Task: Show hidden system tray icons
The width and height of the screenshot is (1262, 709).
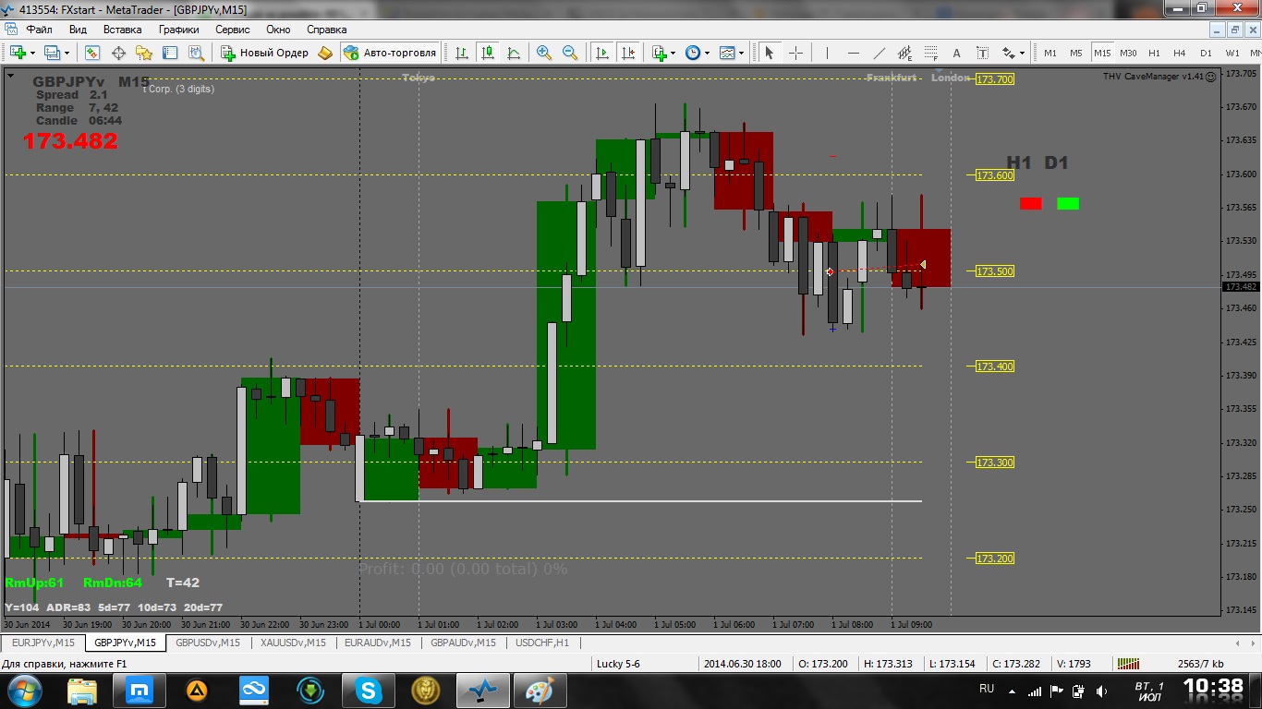Action: 1013,690
